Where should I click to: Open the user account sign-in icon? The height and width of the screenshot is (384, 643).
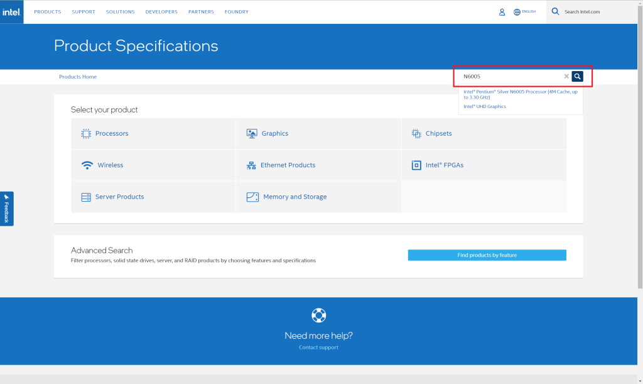point(502,12)
